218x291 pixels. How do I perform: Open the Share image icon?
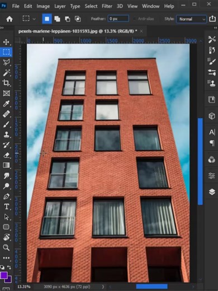[x=212, y=18]
